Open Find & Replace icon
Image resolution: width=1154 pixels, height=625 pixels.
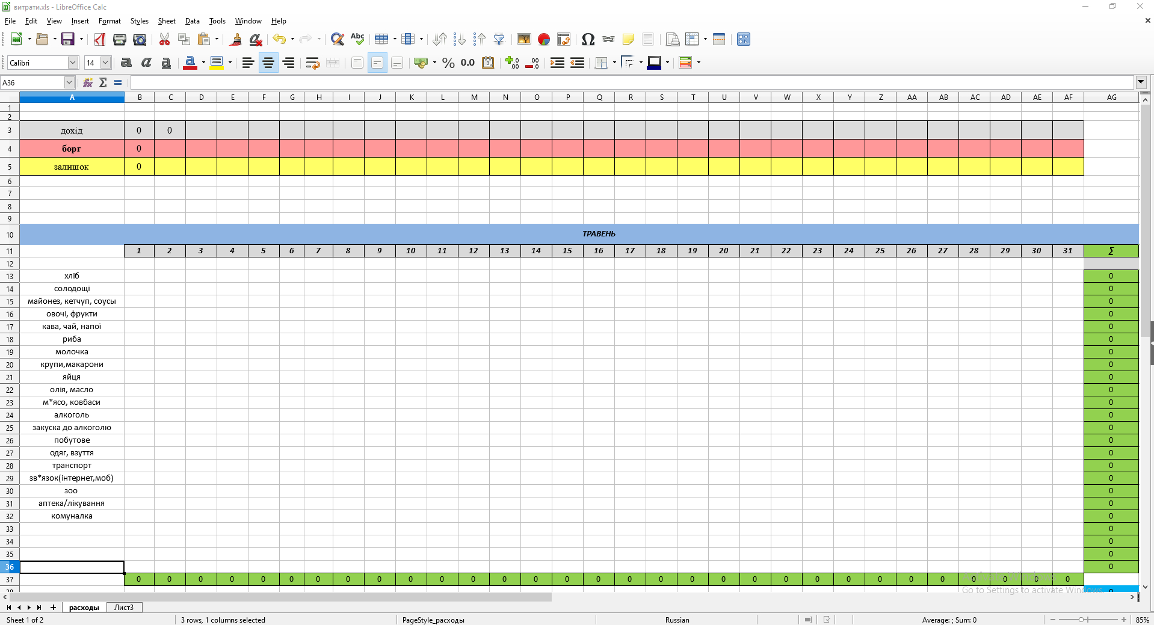point(338,39)
